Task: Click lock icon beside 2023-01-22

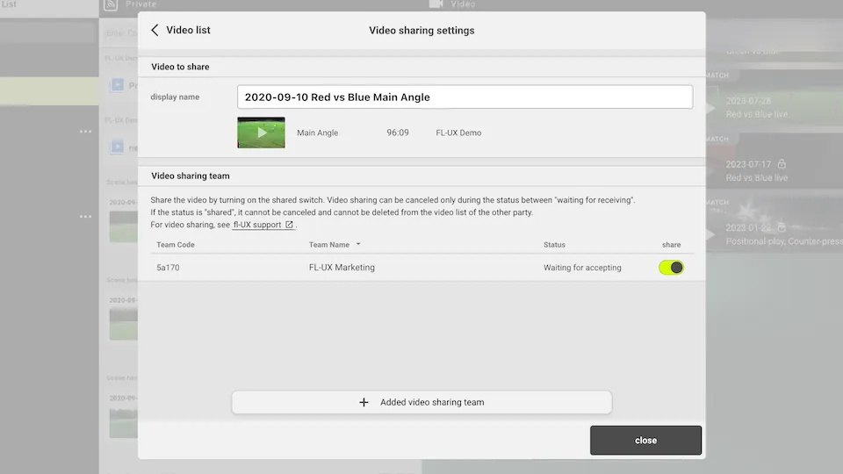Action: pyautogui.click(x=782, y=227)
